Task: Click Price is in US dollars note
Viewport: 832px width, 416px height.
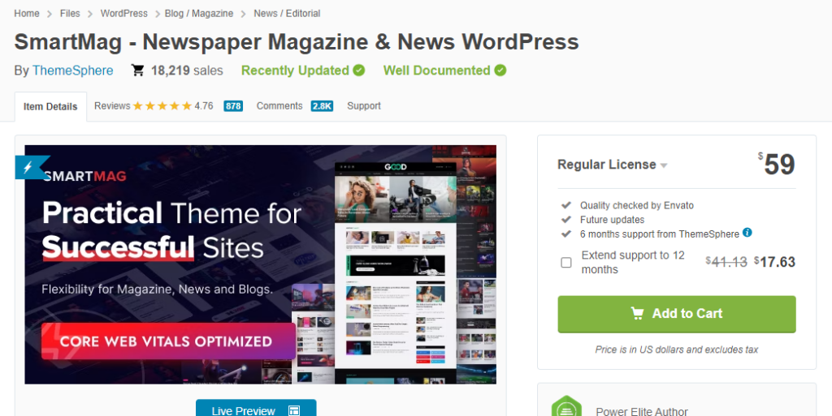Action: pyautogui.click(x=677, y=350)
